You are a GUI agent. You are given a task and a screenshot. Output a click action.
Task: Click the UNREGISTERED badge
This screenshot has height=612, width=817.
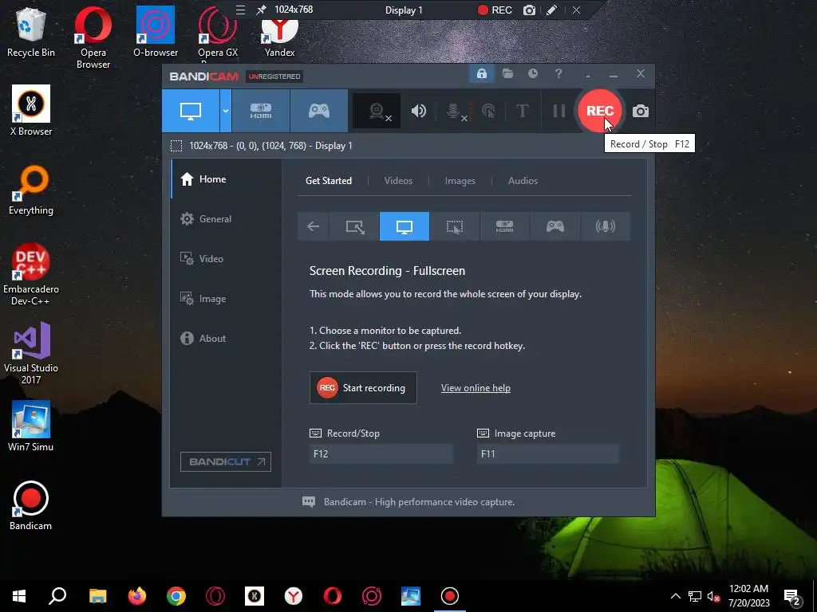point(274,76)
